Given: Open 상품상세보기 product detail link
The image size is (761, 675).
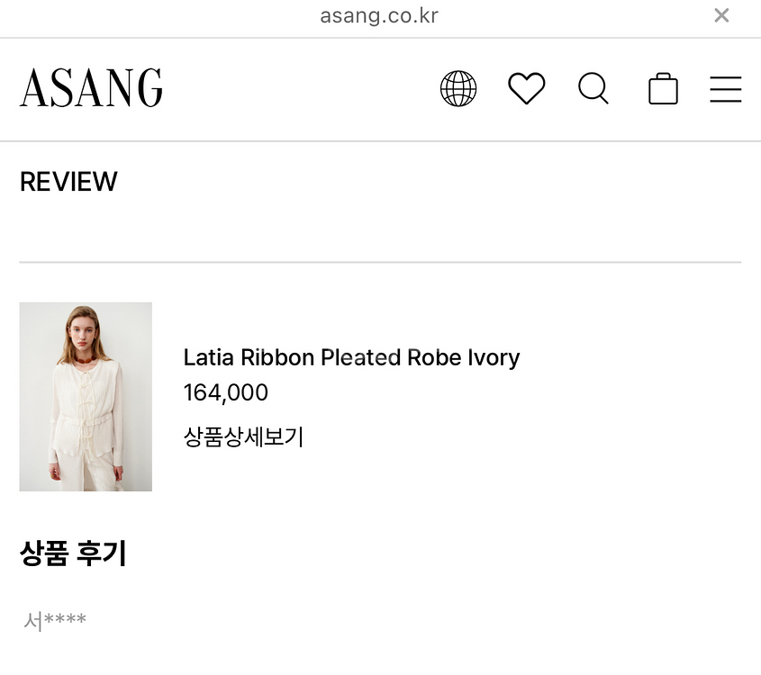Looking at the screenshot, I should pos(241,437).
